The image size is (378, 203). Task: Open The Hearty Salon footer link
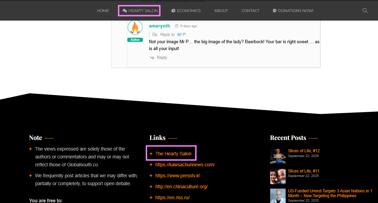[x=173, y=154]
